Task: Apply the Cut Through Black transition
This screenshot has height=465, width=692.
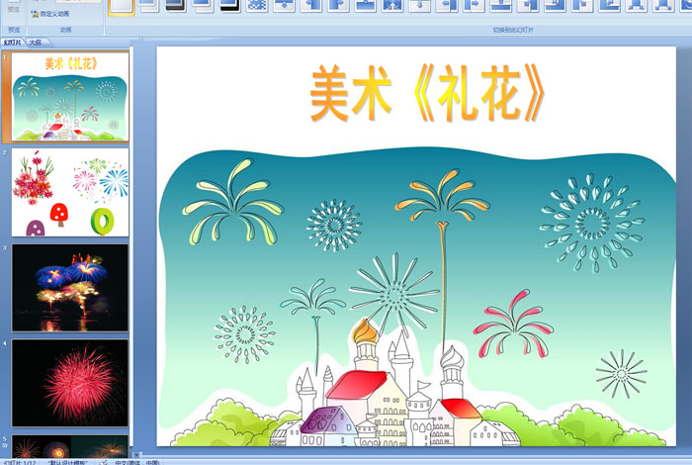Action: 230,5
